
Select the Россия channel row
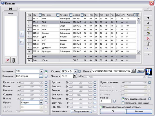81,33
